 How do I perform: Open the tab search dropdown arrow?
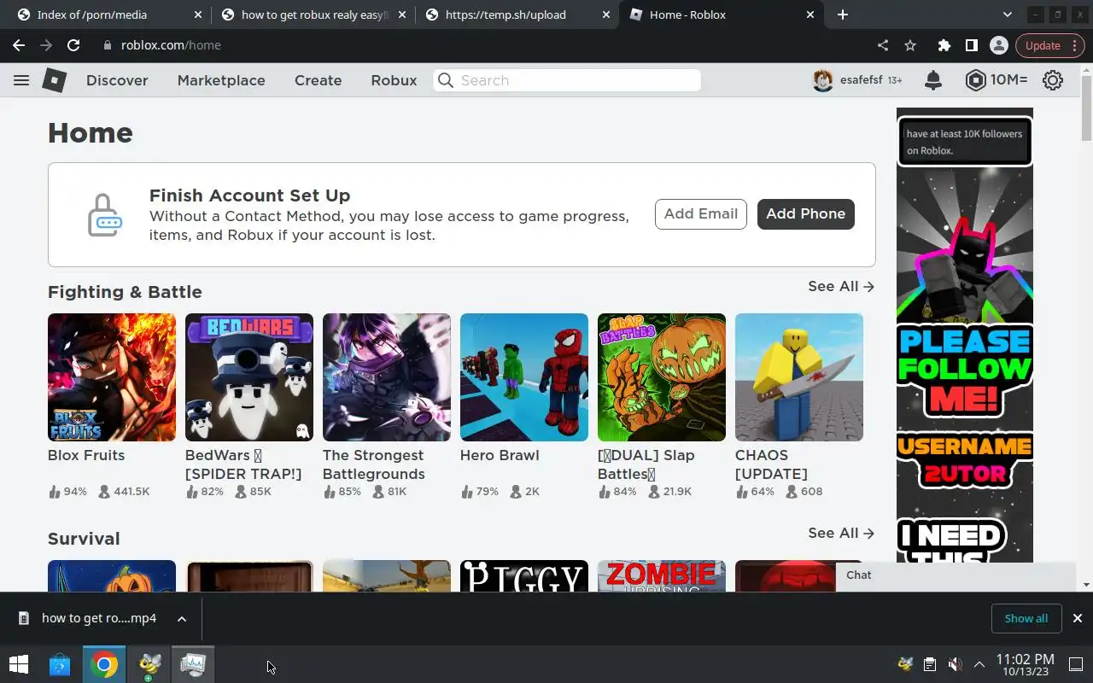pyautogui.click(x=1007, y=15)
